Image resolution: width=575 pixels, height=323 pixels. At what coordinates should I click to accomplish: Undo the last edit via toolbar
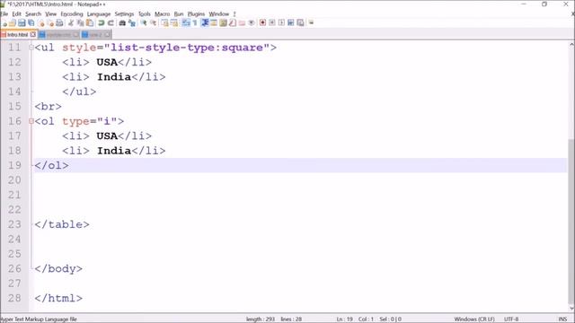click(102, 23)
